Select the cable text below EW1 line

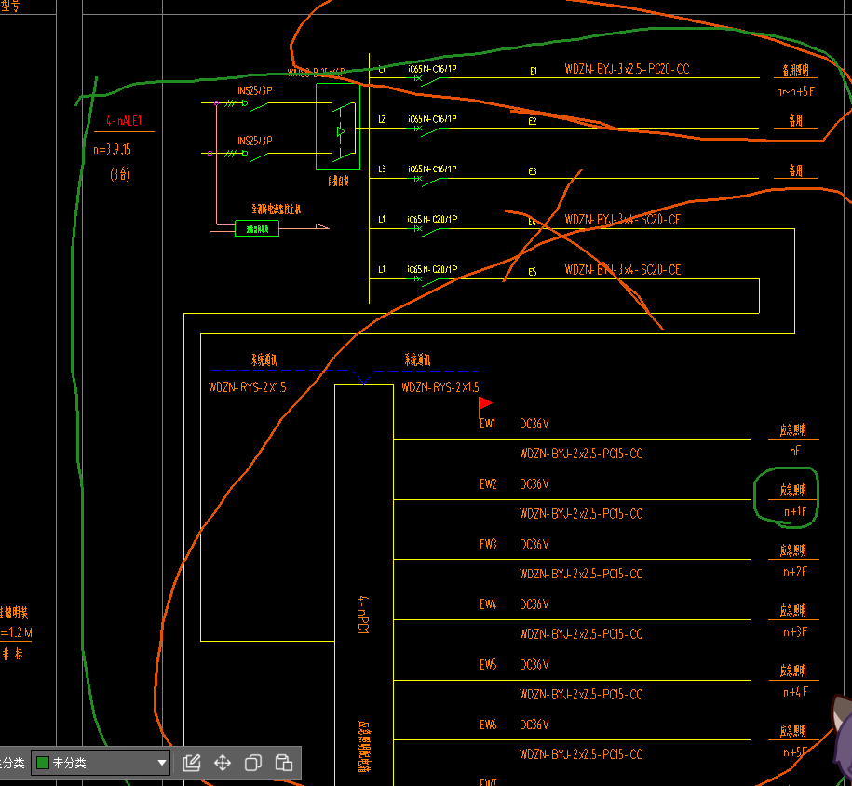click(x=581, y=454)
